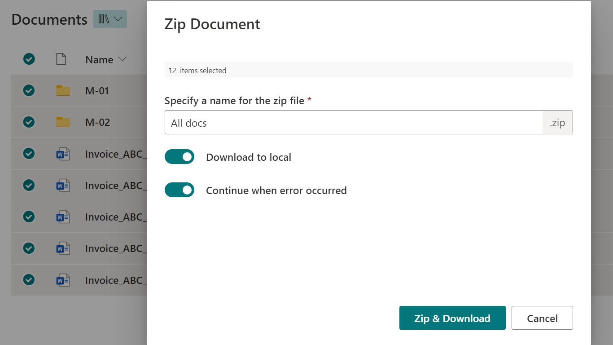Click the library view icon beside Documents

click(x=104, y=19)
